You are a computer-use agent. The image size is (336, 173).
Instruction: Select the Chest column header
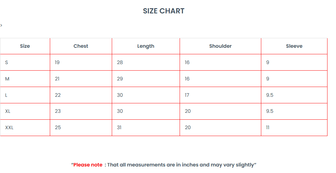(x=81, y=46)
